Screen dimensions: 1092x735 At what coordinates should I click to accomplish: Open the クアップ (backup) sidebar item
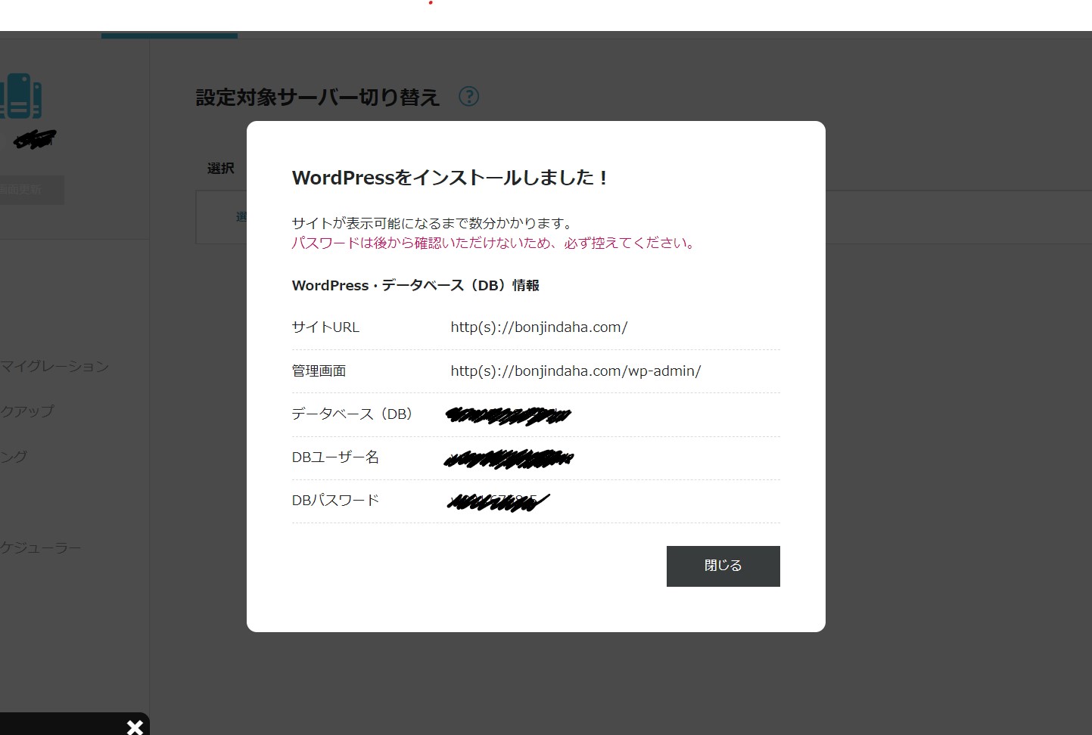[27, 411]
